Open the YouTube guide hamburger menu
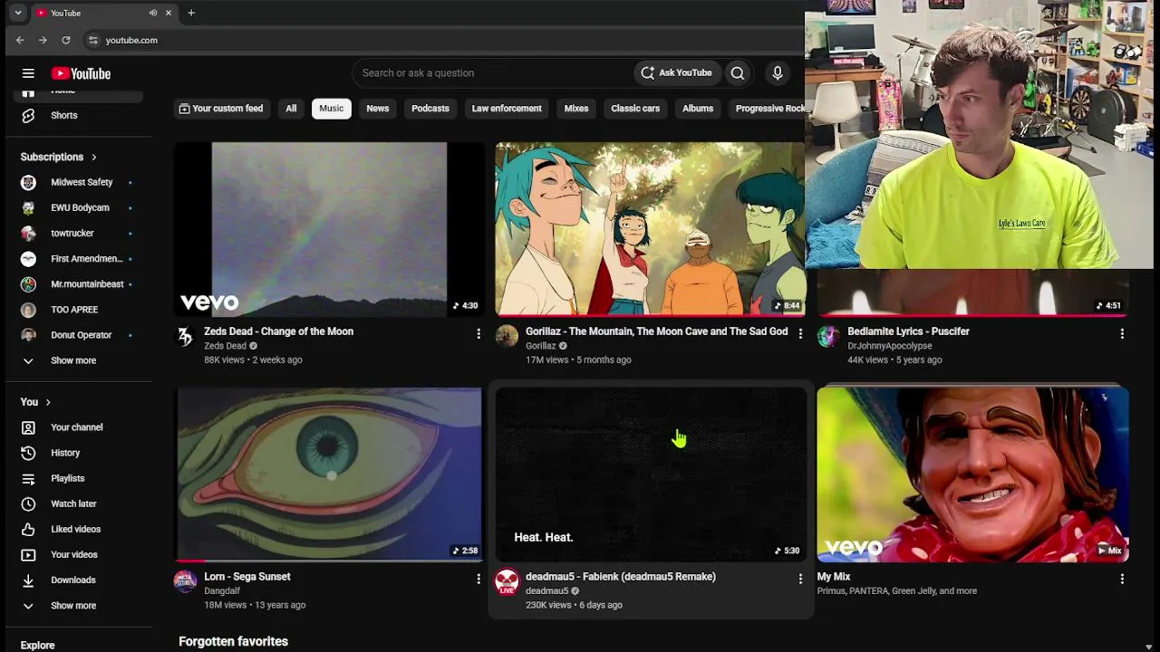 coord(28,73)
